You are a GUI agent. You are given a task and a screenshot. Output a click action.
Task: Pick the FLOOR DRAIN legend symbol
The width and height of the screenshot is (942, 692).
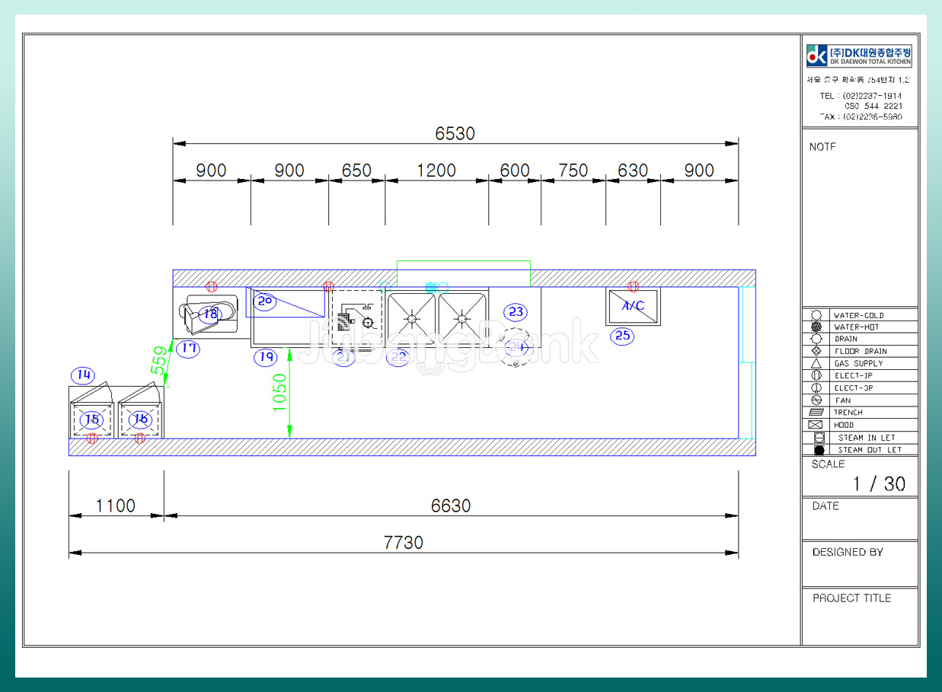[x=816, y=351]
